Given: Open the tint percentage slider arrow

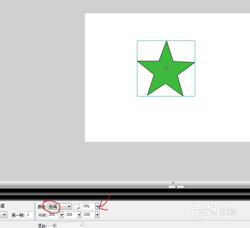Looking at the screenshot, I should pyautogui.click(x=97, y=206).
